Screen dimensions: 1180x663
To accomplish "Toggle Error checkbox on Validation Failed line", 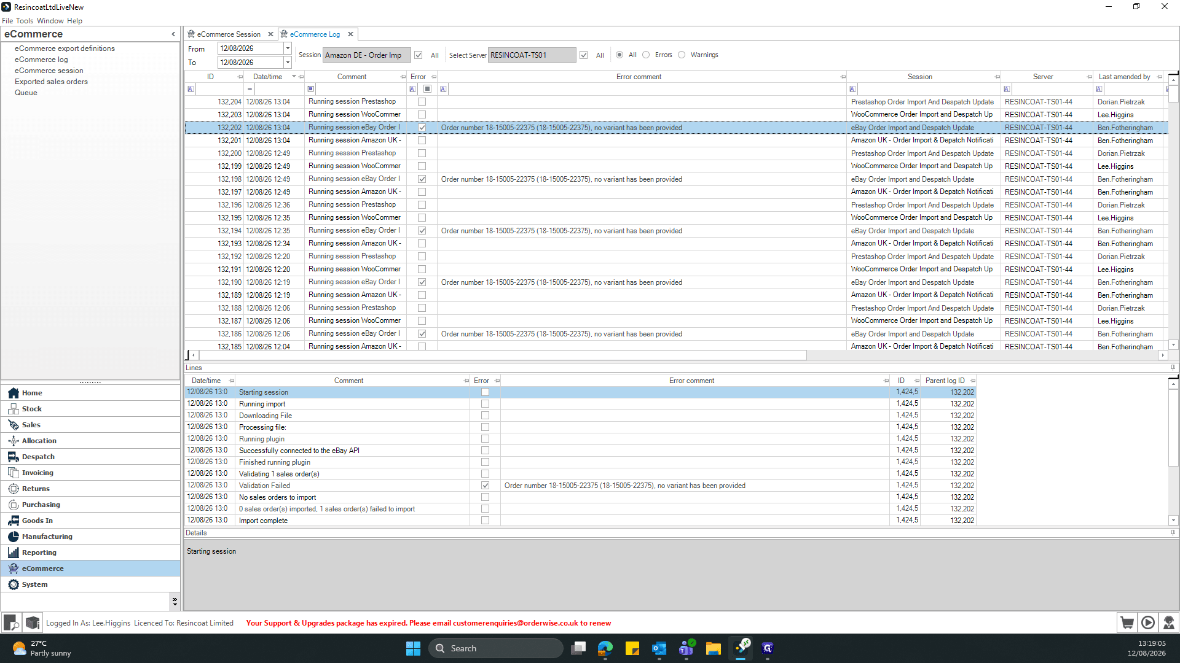I will click(x=486, y=486).
